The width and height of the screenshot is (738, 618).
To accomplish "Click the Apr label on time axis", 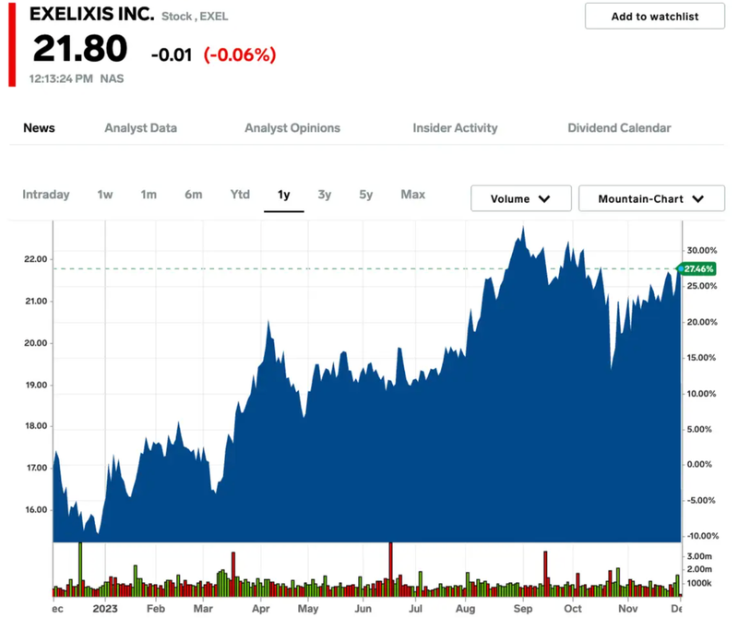I will [x=261, y=609].
